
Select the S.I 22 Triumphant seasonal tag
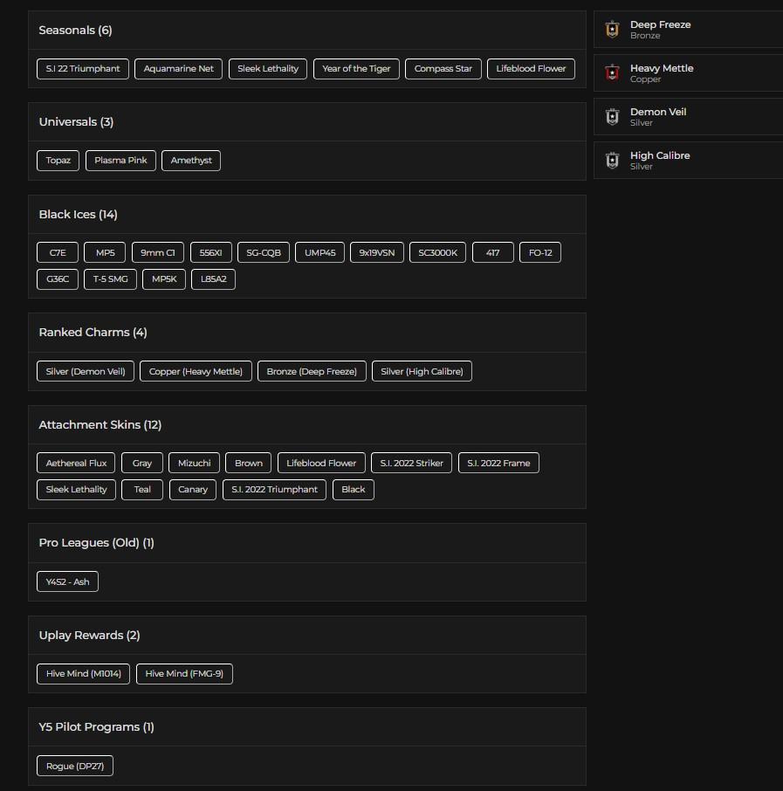(x=83, y=69)
